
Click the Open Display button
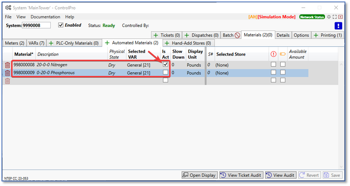(x=199, y=175)
